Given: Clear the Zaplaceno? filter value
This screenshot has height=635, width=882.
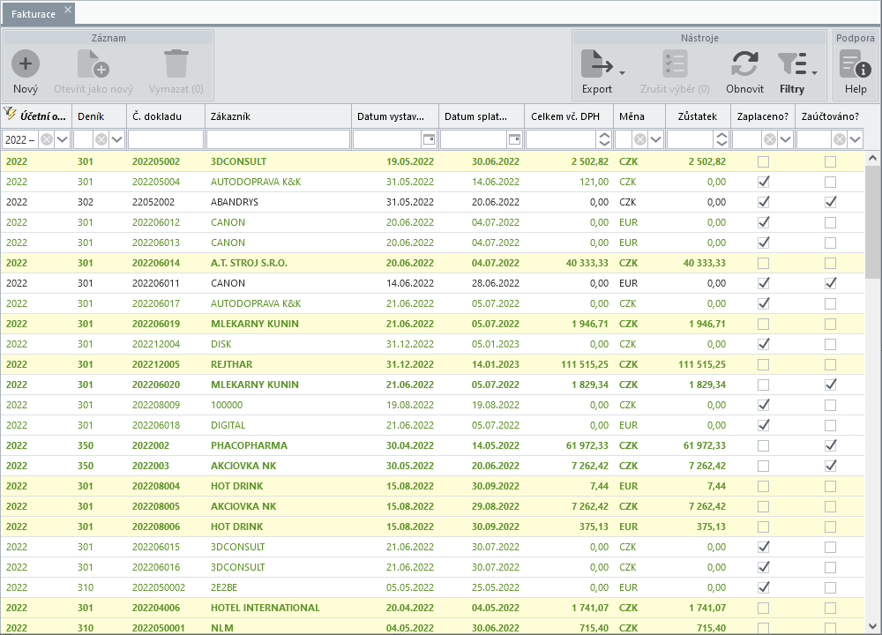Looking at the screenshot, I should pyautogui.click(x=770, y=139).
